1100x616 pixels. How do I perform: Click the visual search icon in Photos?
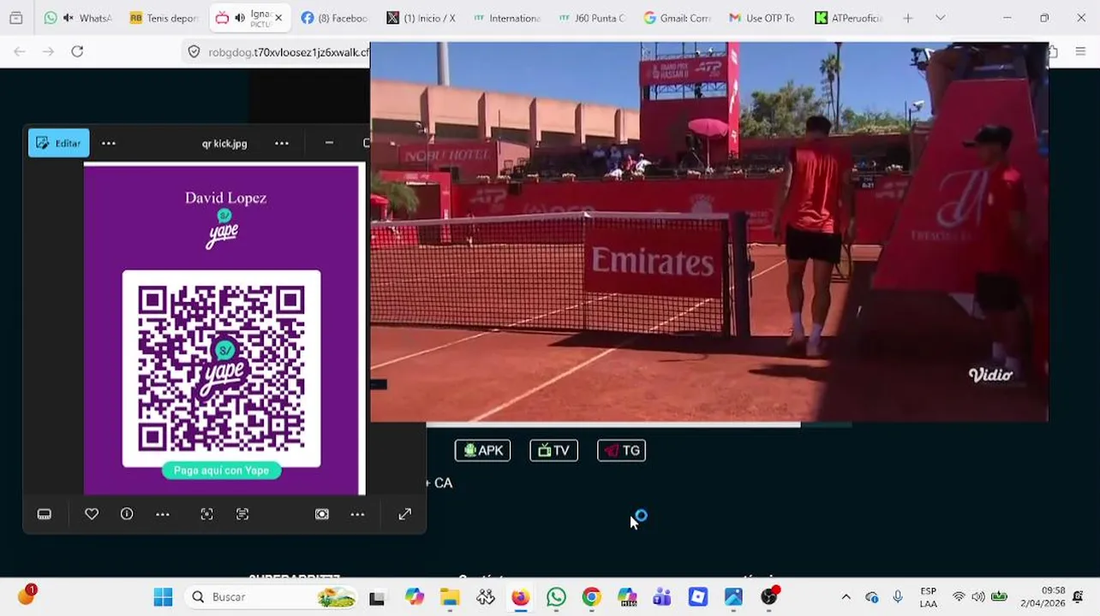point(206,514)
